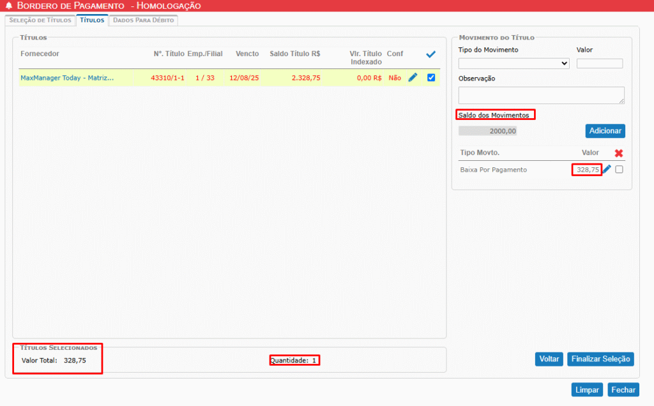
Task: Click the Saldo dos Movimentos value field
Action: click(487, 131)
